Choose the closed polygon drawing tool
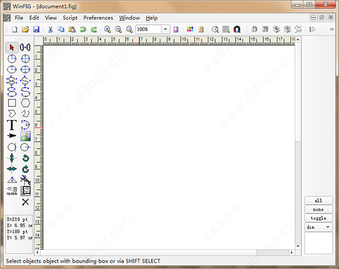 12,114
